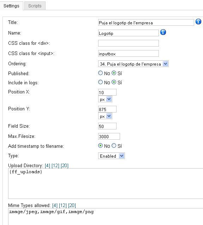The image size is (203, 225).
Task: Click in the Upload Directory text area
Action: click(x=106, y=184)
